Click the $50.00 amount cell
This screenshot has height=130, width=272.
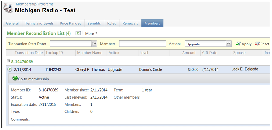coord(193,70)
